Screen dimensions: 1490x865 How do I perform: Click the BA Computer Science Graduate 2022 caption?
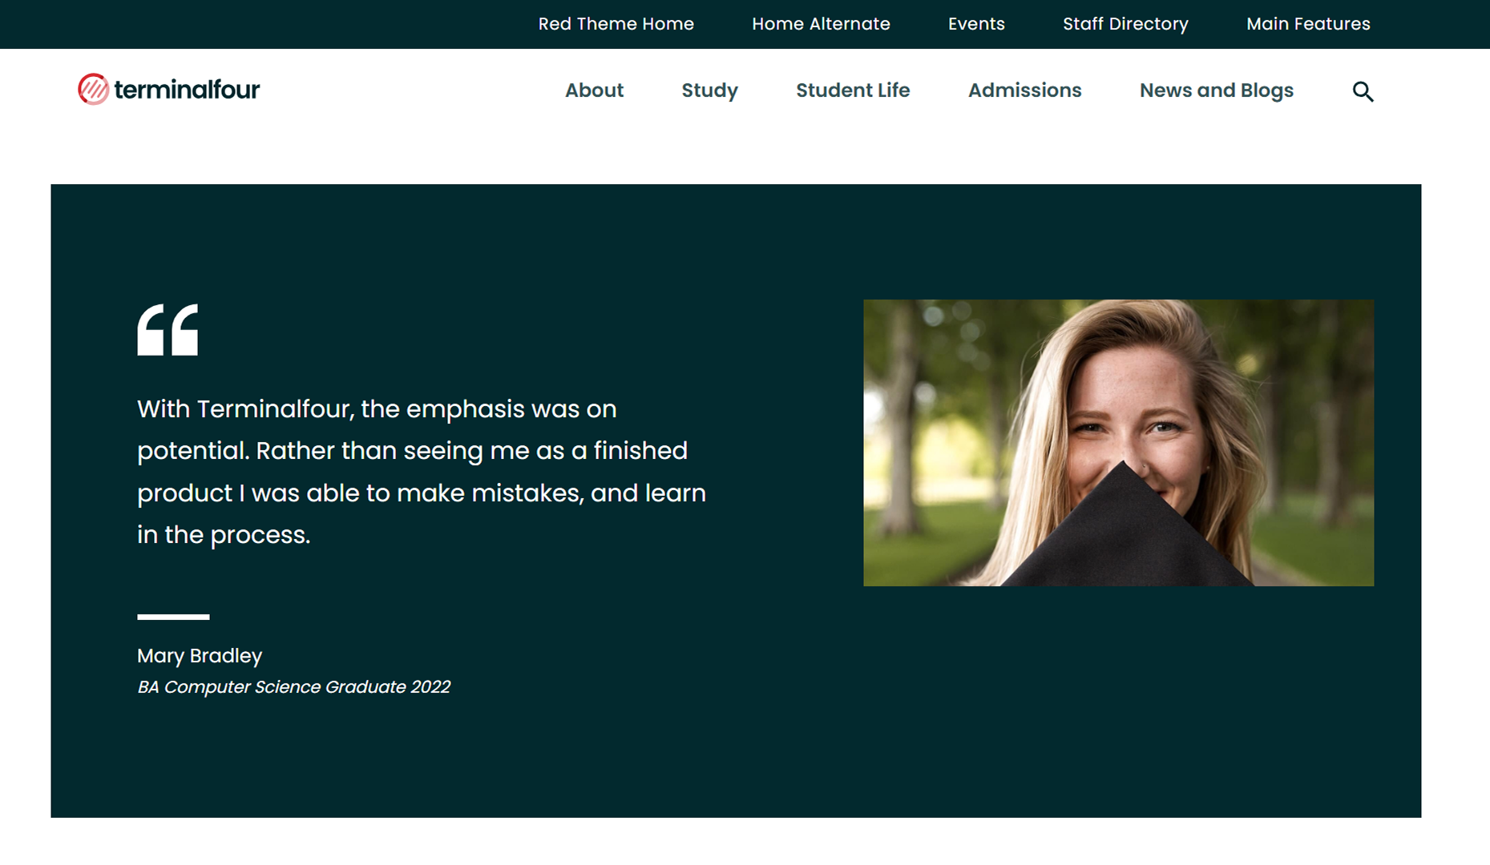(293, 687)
